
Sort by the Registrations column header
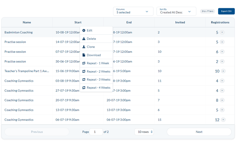[220, 22]
